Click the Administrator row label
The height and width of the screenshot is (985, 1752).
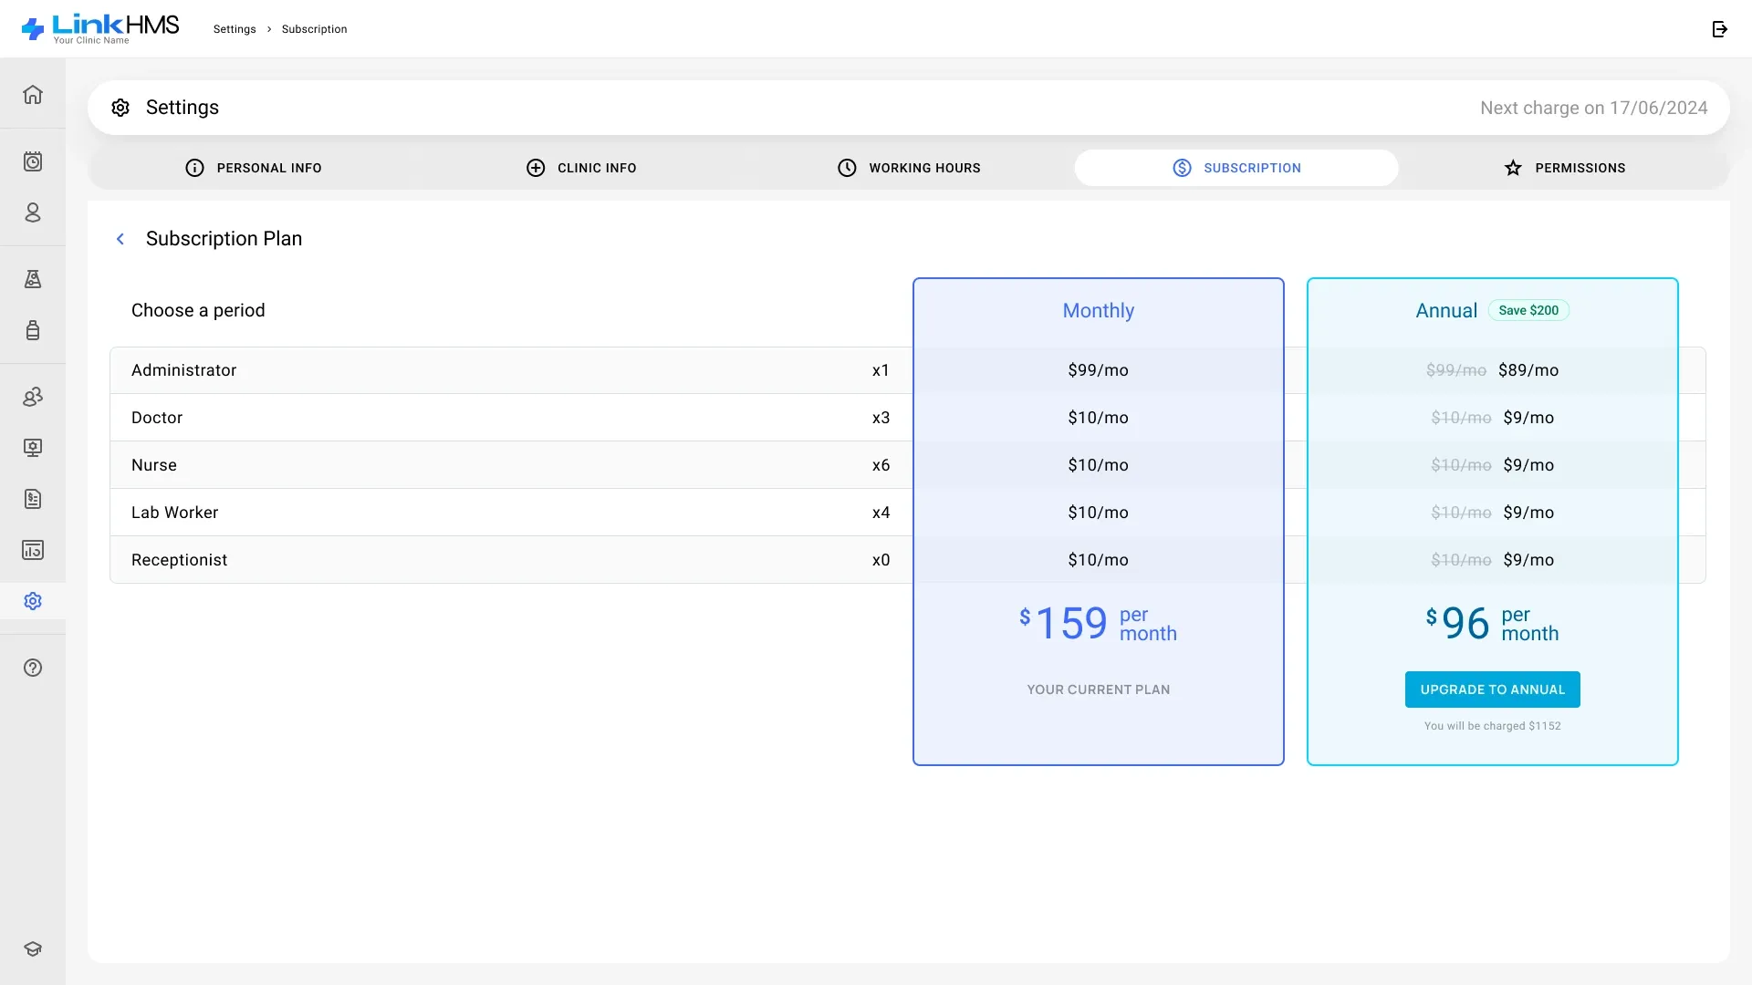(183, 370)
